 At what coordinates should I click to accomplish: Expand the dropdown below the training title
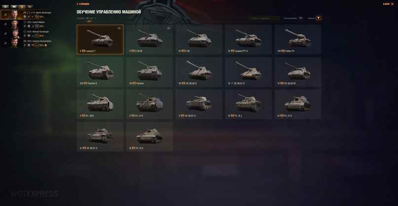point(87,18)
